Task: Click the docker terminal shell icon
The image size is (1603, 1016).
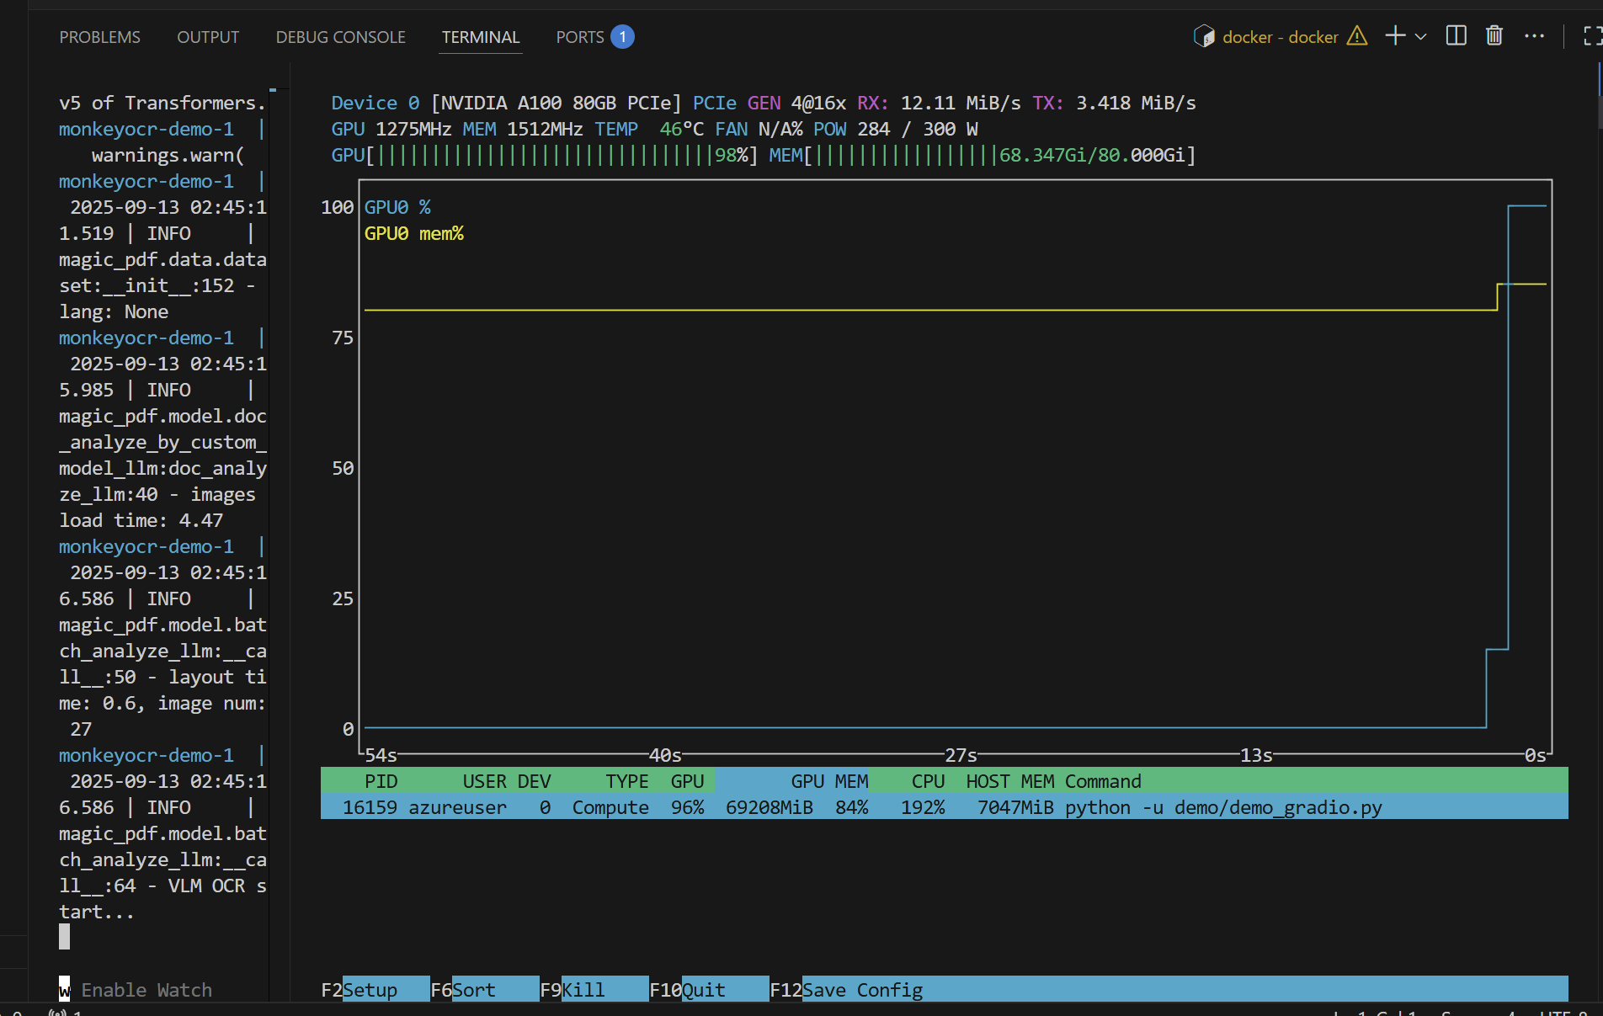Action: (x=1204, y=36)
